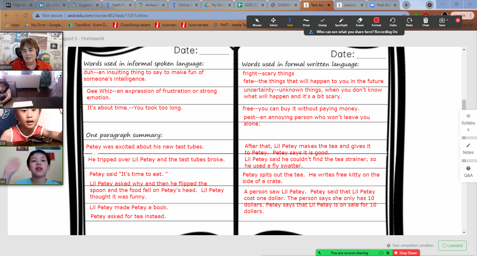Select the waving boy's video thumbnail

tap(31, 165)
